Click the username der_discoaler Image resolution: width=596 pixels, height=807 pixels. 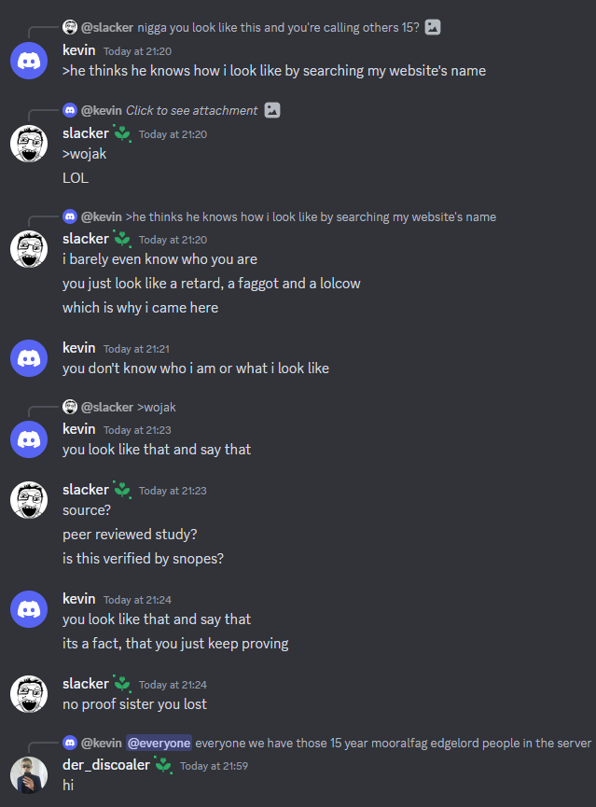tap(106, 765)
